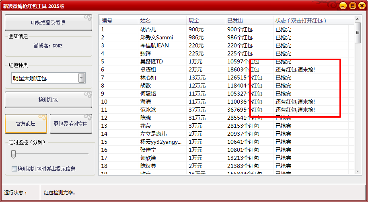Select the row for 郑秀文Sammi

(227, 37)
